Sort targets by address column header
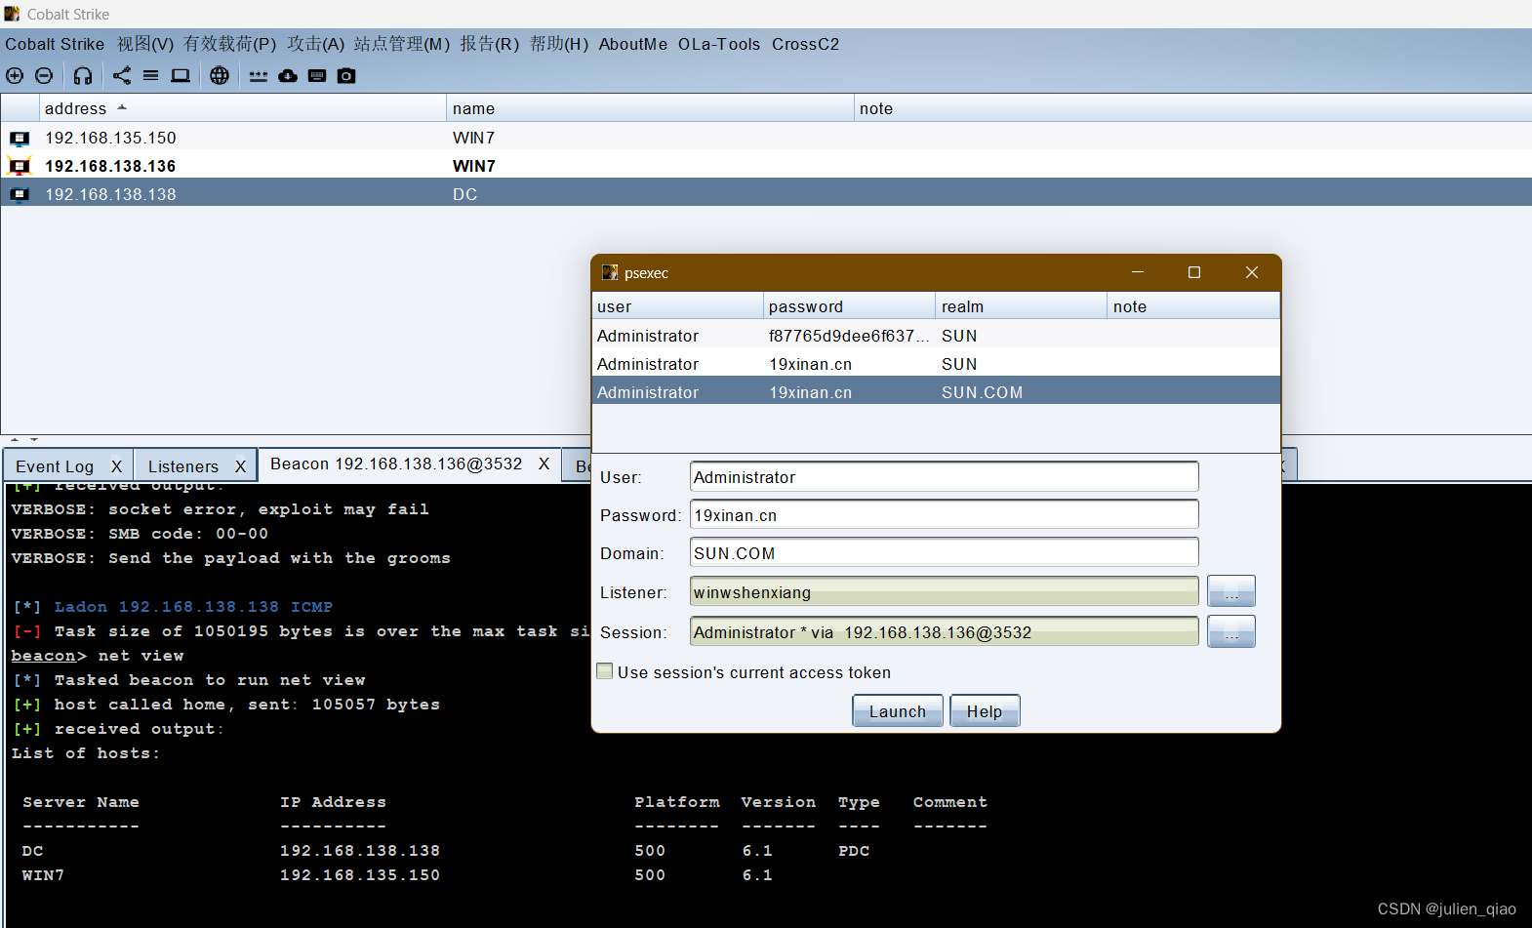1532x928 pixels. 242,108
